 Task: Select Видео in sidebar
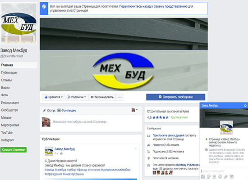click(x=5, y=88)
